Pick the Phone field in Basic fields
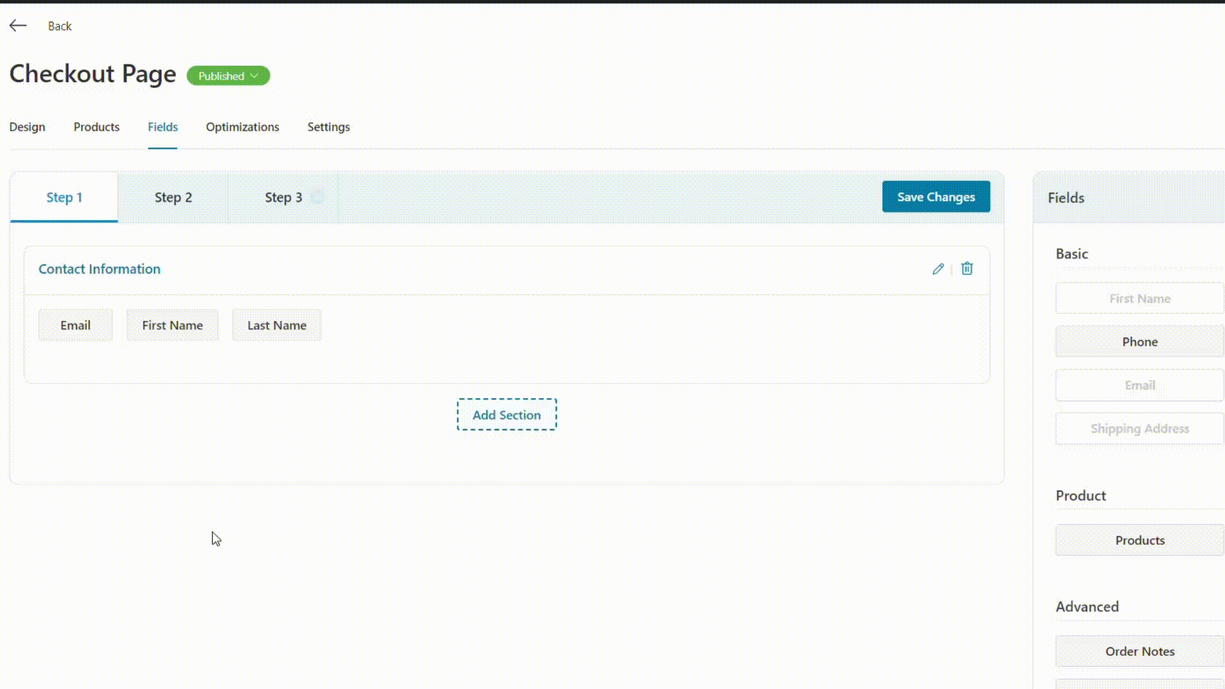 coord(1140,342)
